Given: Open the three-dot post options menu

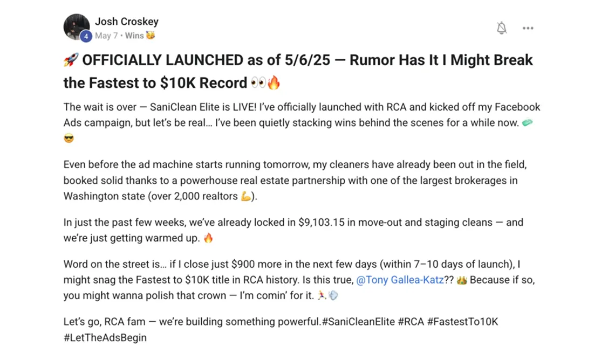Looking at the screenshot, I should coord(528,28).
